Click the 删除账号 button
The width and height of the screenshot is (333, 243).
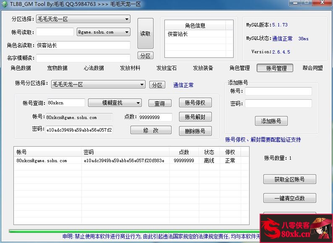195,131
